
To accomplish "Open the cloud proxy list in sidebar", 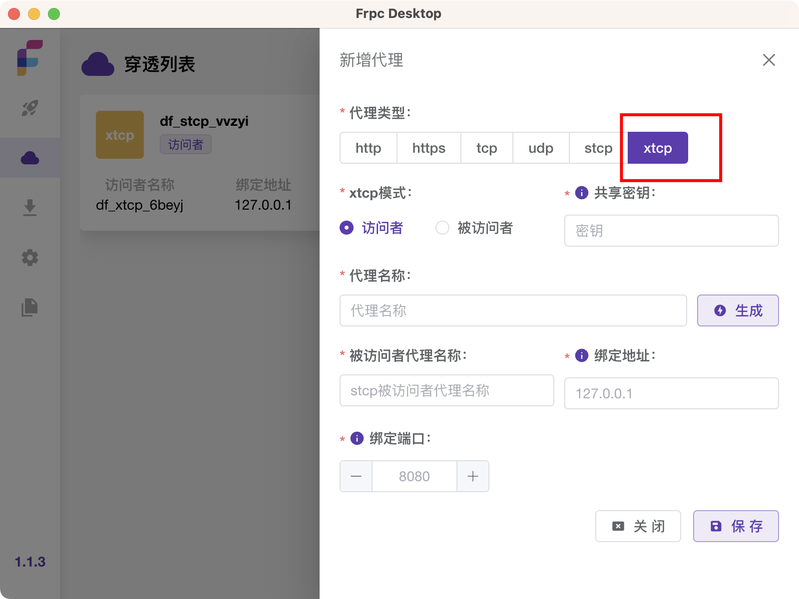I will 30,158.
